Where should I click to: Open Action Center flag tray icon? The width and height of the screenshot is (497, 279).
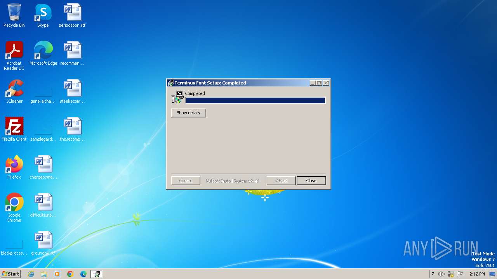[x=460, y=274]
